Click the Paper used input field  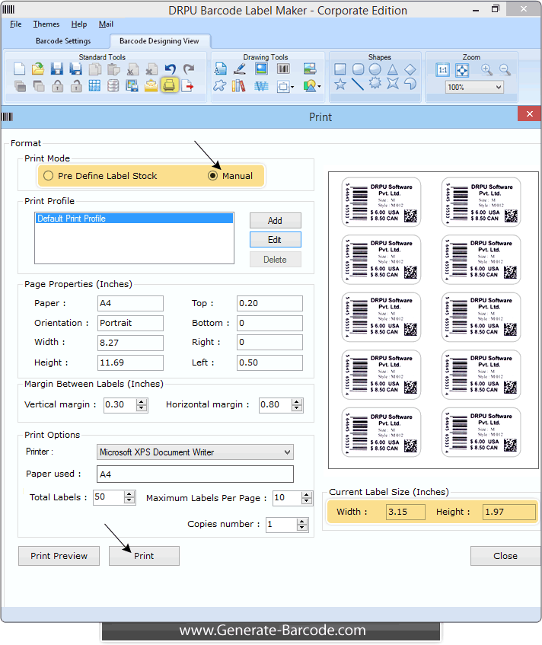tap(195, 474)
